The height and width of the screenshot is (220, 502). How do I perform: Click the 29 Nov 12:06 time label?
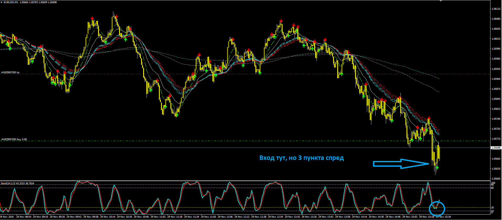click(225, 217)
